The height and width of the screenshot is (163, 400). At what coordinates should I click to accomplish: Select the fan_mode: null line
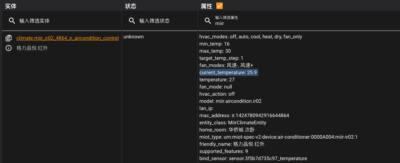[x=216, y=87]
